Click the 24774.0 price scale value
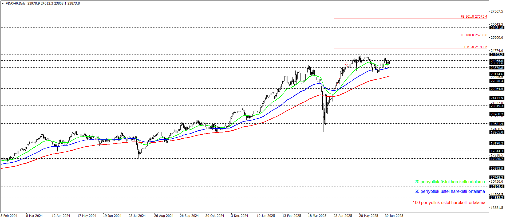Viewport: 506px width, 219px height. (x=497, y=51)
